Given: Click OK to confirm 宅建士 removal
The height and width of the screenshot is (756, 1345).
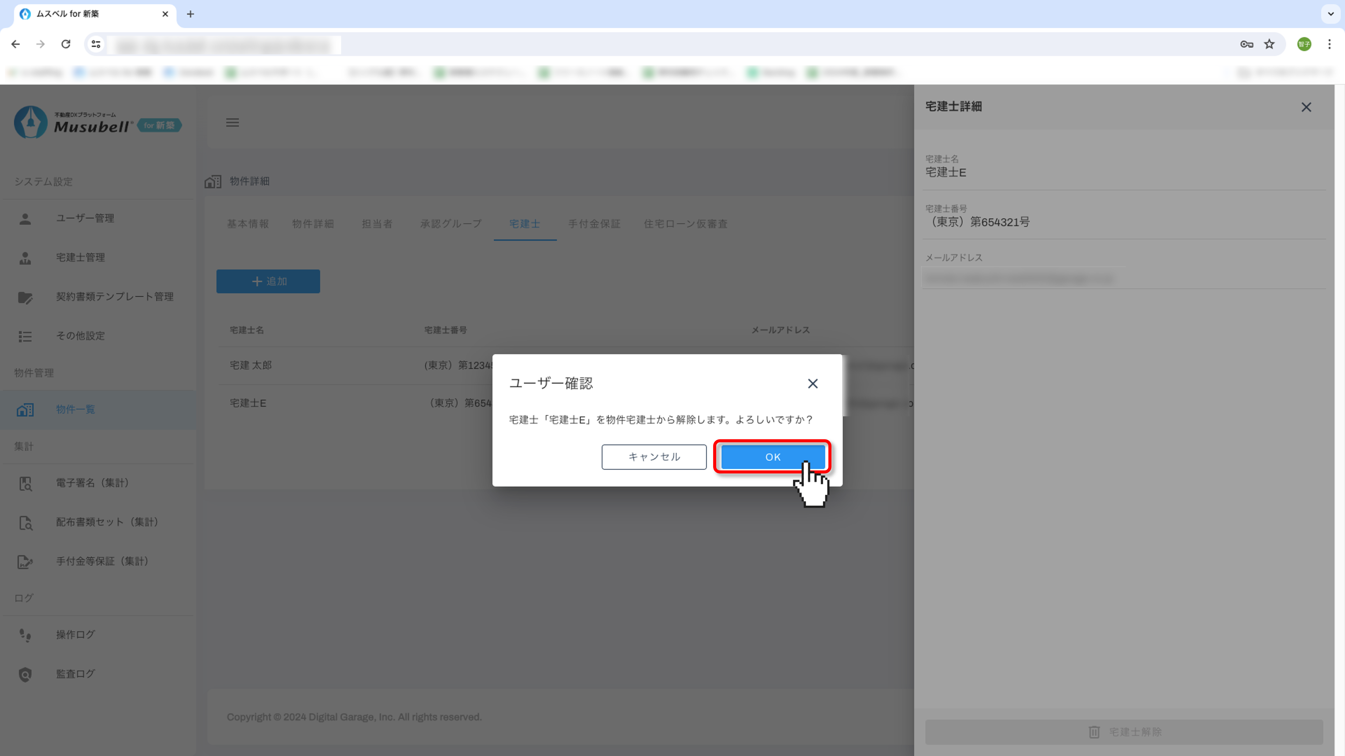Looking at the screenshot, I should (772, 457).
